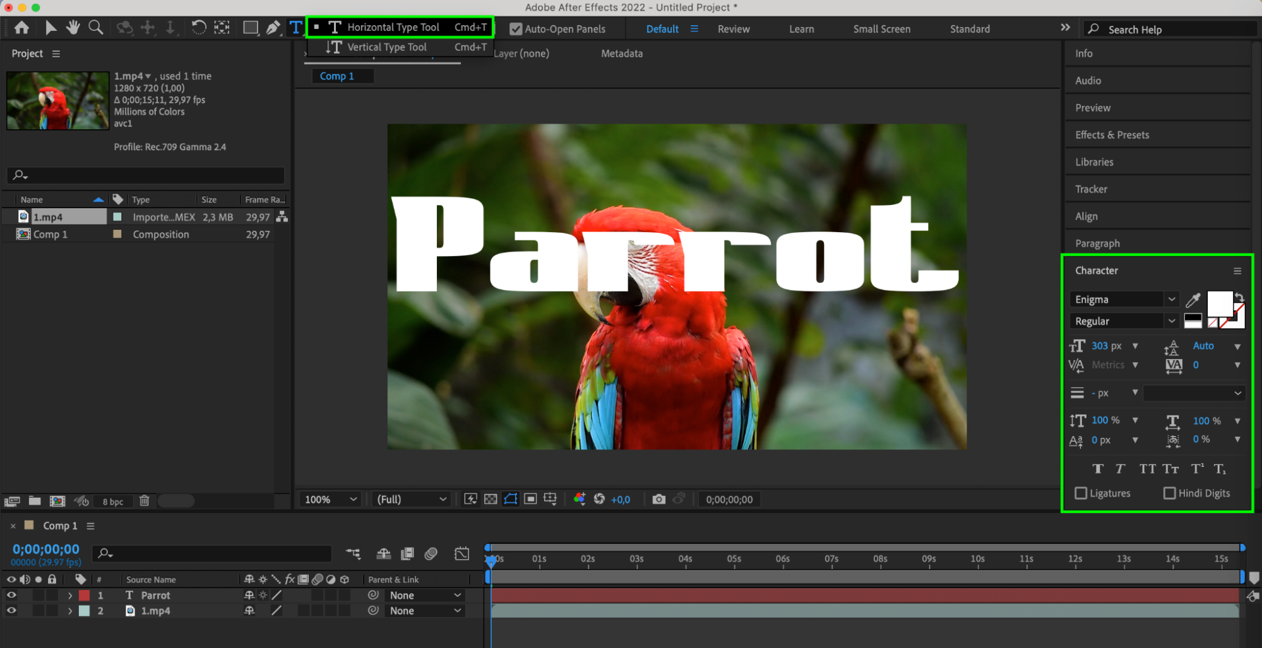
Task: Click the eyedropper in the Character panel
Action: pos(1193,300)
